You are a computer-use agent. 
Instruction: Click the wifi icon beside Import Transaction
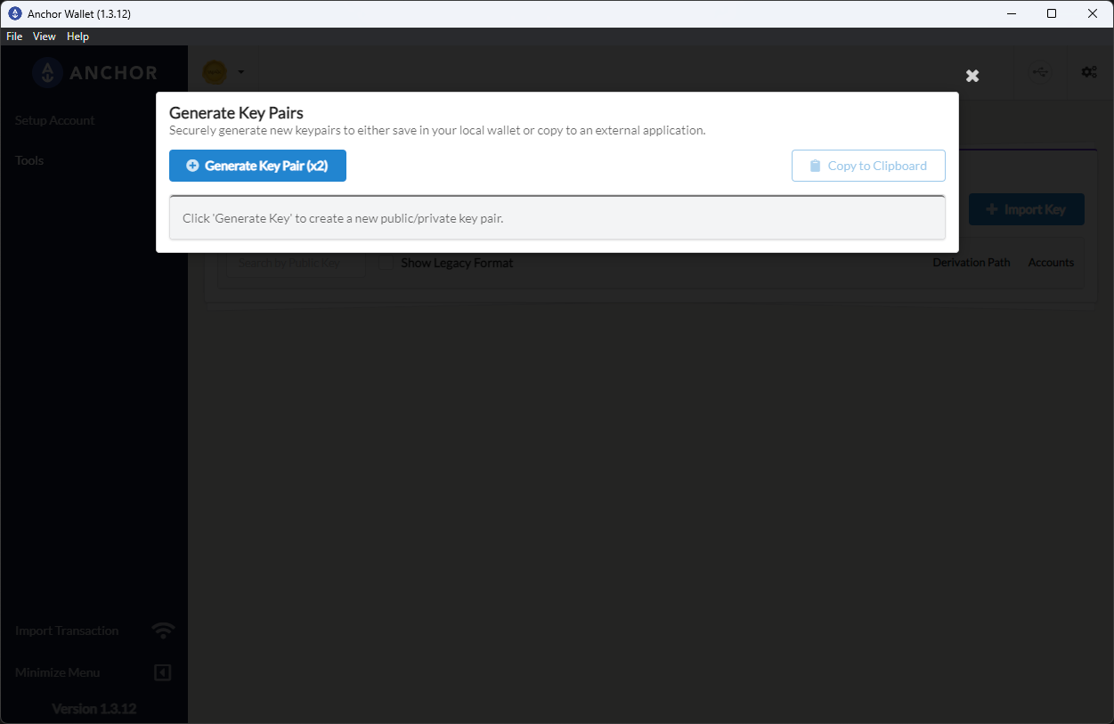[x=163, y=630]
